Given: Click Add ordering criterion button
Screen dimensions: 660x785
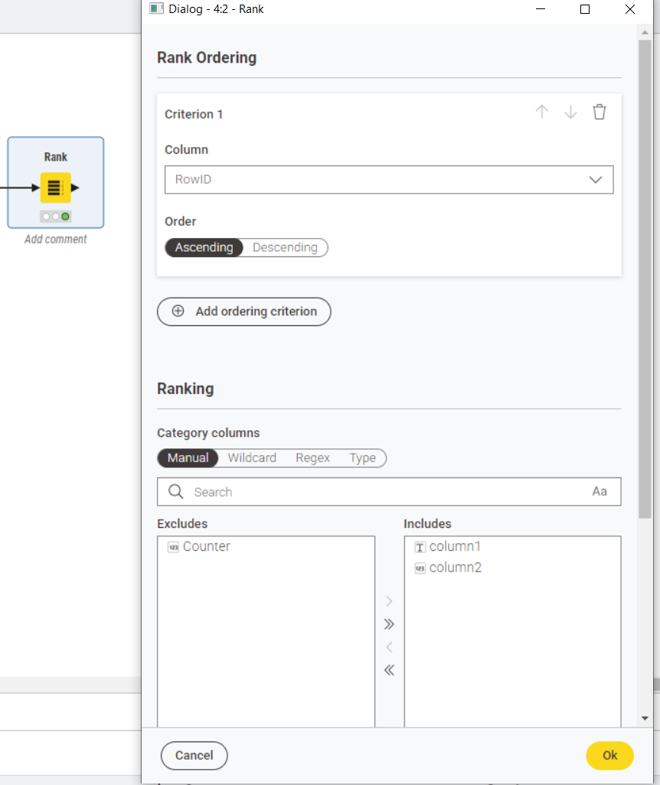Looking at the screenshot, I should pos(244,311).
